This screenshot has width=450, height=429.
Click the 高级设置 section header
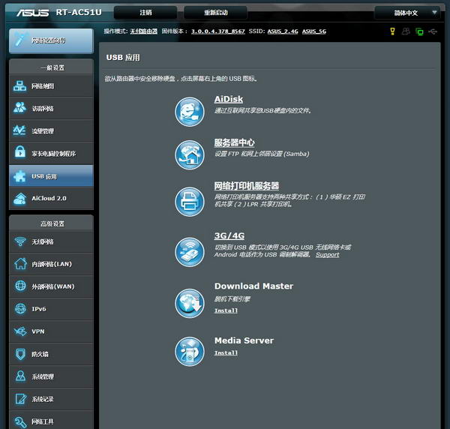pos(52,223)
